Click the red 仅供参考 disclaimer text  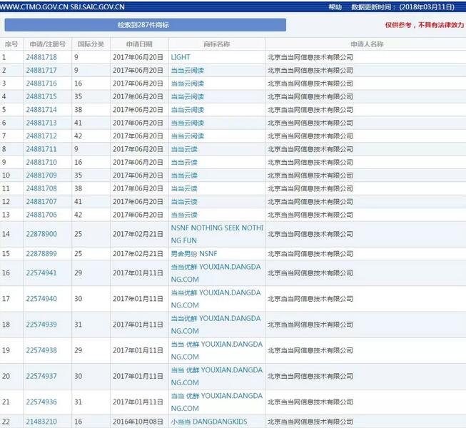(x=425, y=25)
